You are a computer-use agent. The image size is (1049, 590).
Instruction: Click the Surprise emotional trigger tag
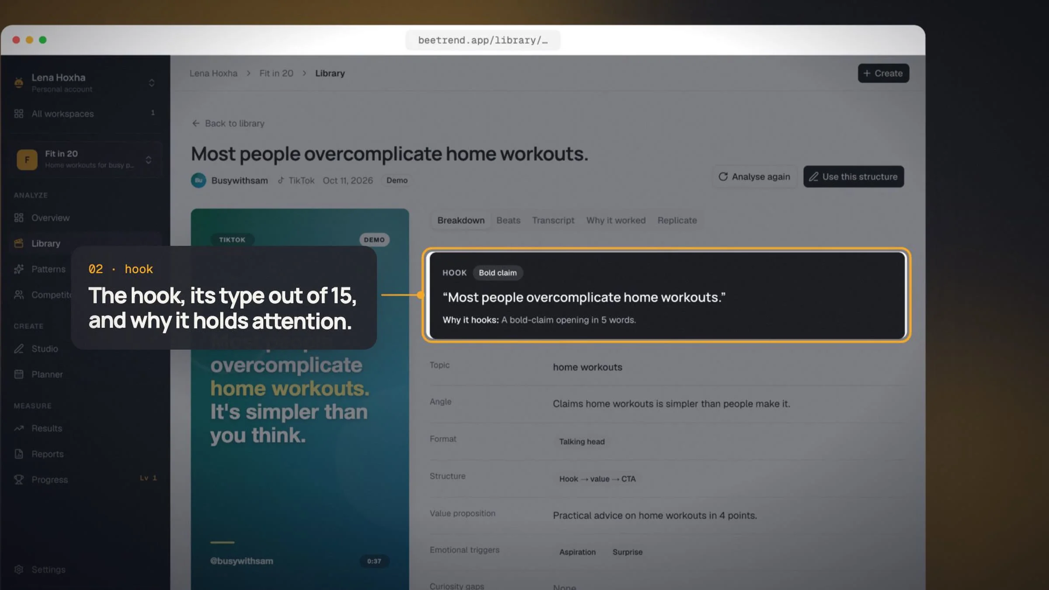[x=627, y=552]
